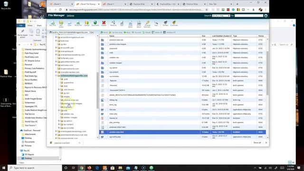304x171 pixels.
Task: Click the Go button beside search field
Action: point(266,16)
